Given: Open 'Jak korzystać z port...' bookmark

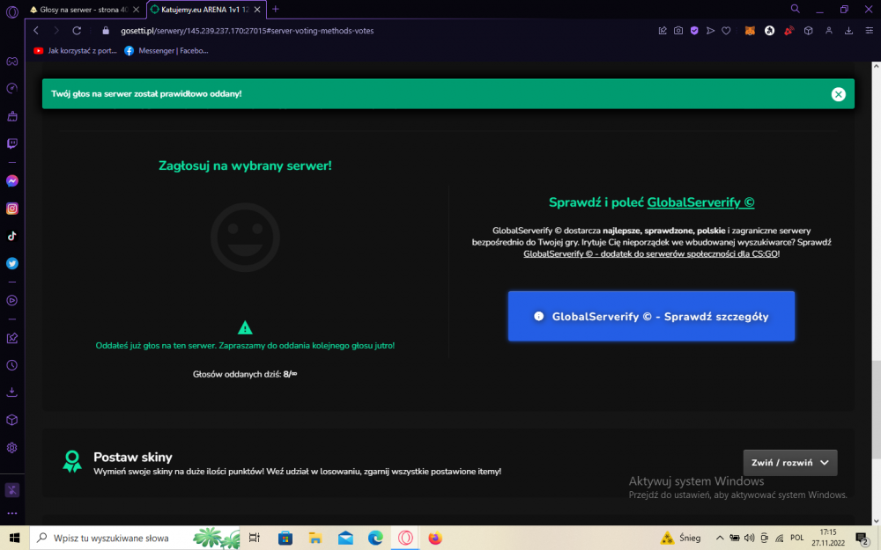Looking at the screenshot, I should (75, 50).
